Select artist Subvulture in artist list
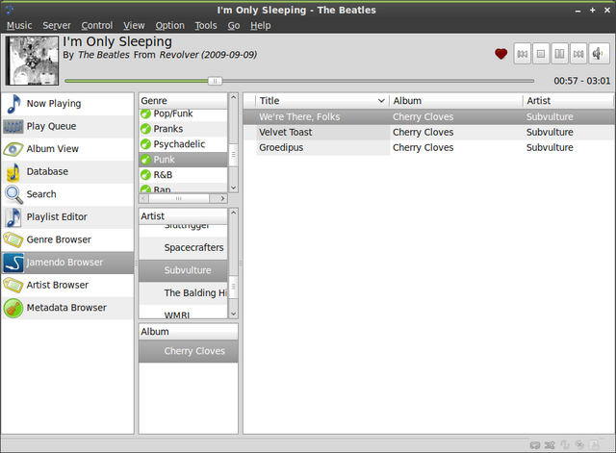Viewport: 616px width, 453px height. [x=183, y=270]
